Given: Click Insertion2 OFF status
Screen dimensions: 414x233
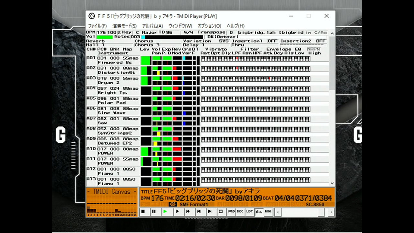Looking at the screenshot, I should coord(321,41).
